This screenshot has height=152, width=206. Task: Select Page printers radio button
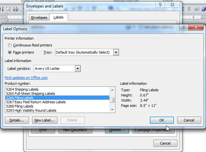click(10, 52)
